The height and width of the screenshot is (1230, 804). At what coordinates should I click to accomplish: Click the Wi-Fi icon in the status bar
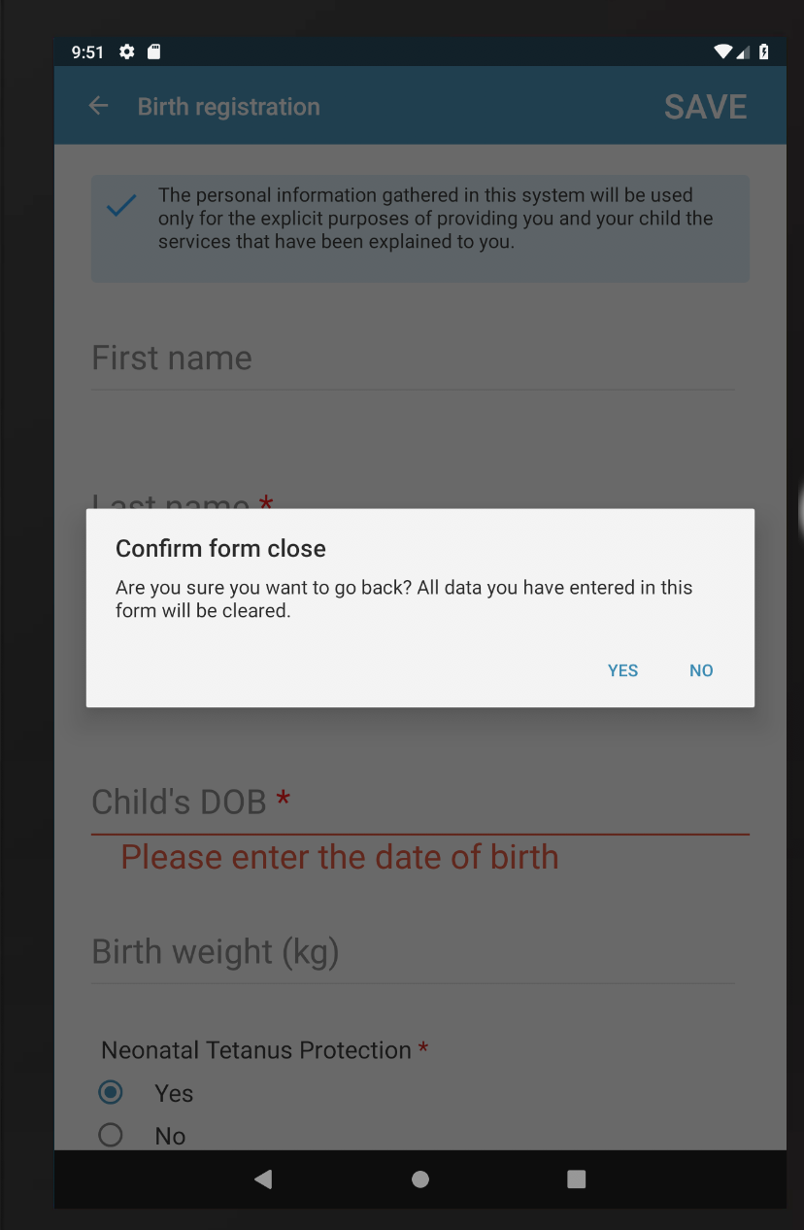click(722, 51)
